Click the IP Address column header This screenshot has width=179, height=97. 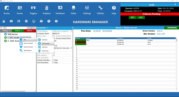[x=132, y=38]
